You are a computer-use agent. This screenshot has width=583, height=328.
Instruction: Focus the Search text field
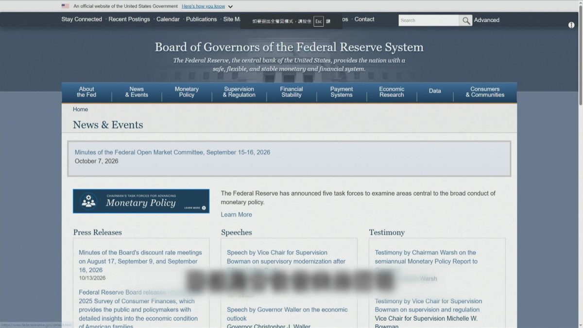coord(429,20)
